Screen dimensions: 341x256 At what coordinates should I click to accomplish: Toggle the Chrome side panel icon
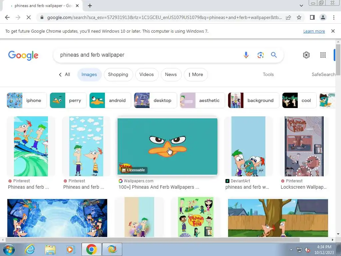point(312,17)
